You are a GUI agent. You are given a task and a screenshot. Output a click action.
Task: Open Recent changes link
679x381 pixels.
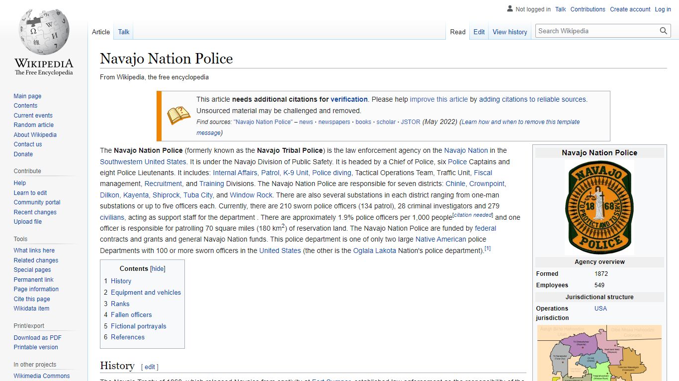35,212
